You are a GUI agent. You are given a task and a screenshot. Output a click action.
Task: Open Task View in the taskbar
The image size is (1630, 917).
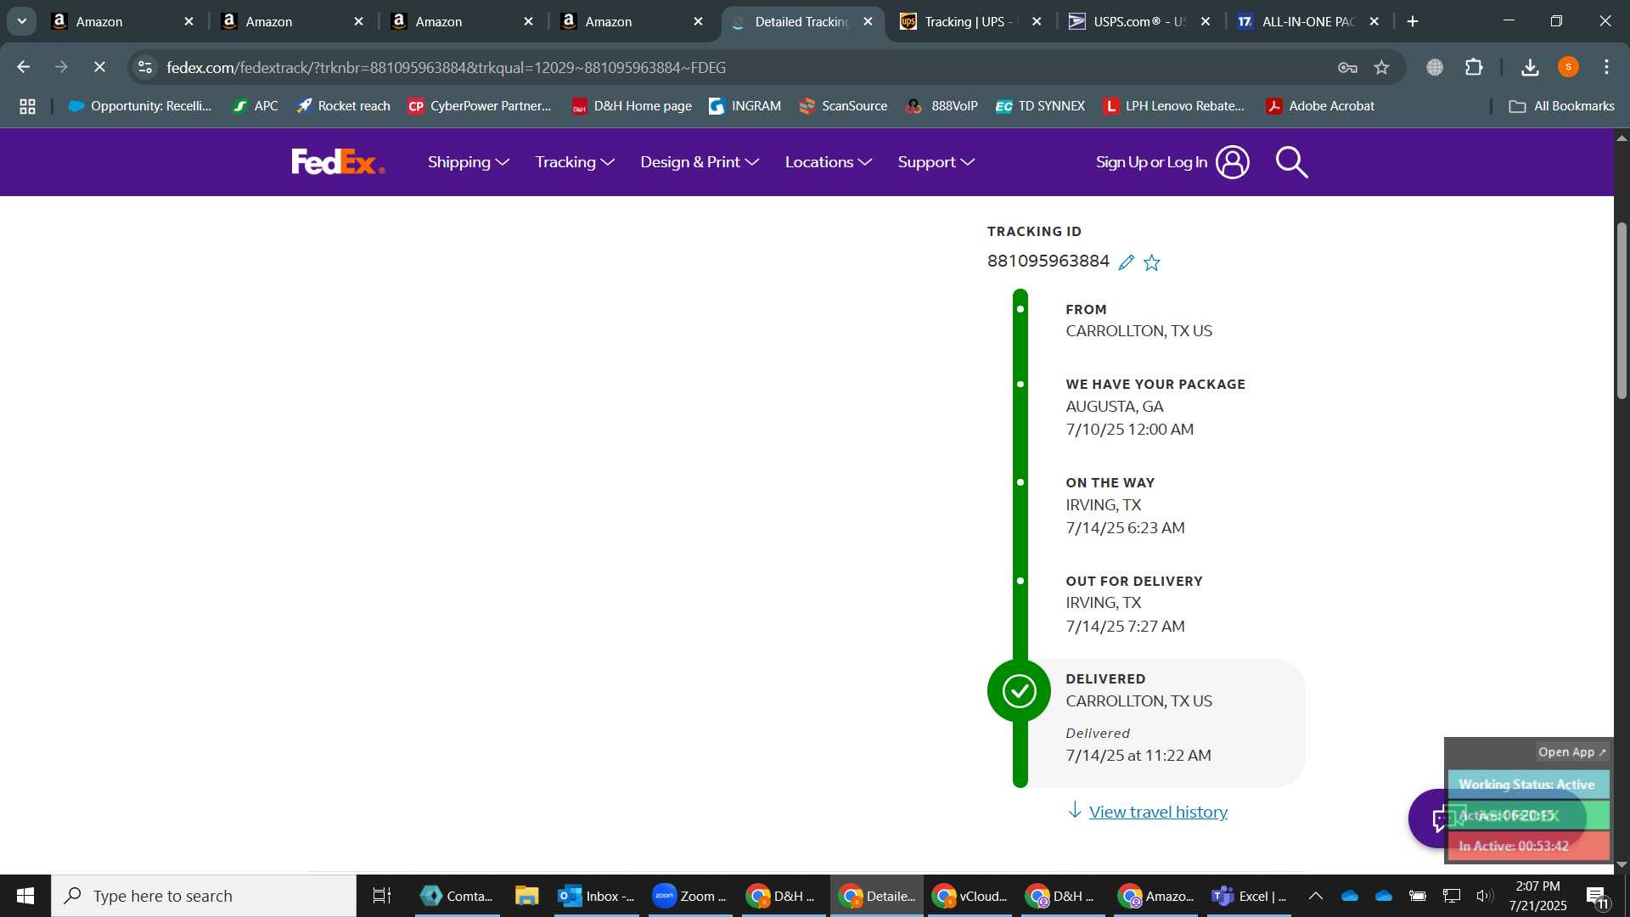(x=382, y=896)
